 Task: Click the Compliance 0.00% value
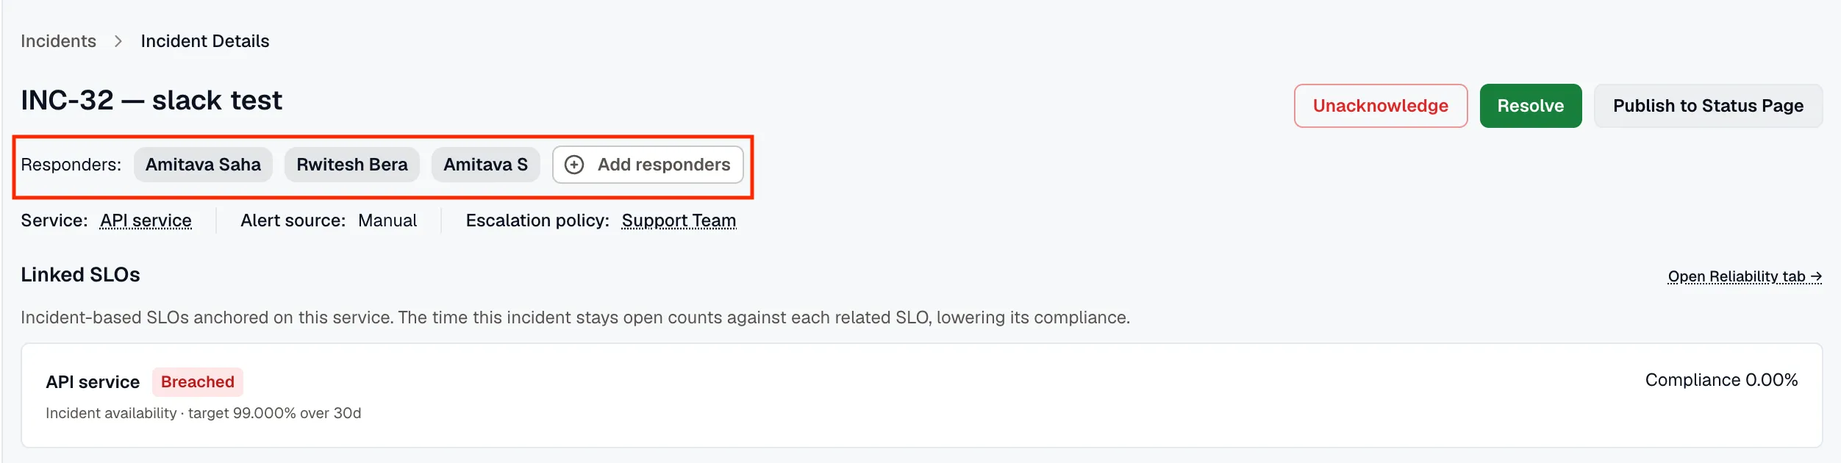(x=1721, y=380)
